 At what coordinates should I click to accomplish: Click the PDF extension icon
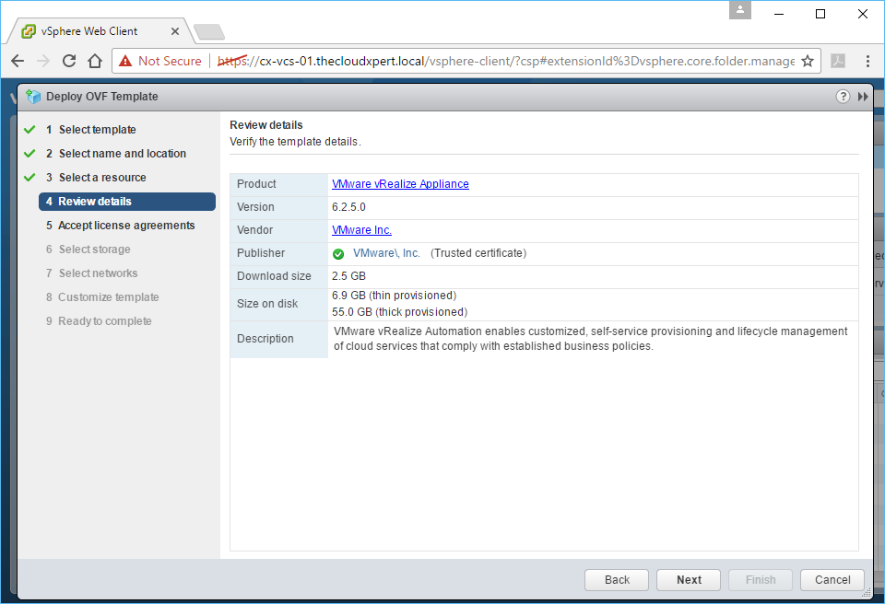tap(838, 61)
